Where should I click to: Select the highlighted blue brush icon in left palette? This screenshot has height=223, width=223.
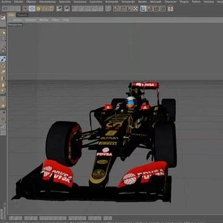coord(3,59)
